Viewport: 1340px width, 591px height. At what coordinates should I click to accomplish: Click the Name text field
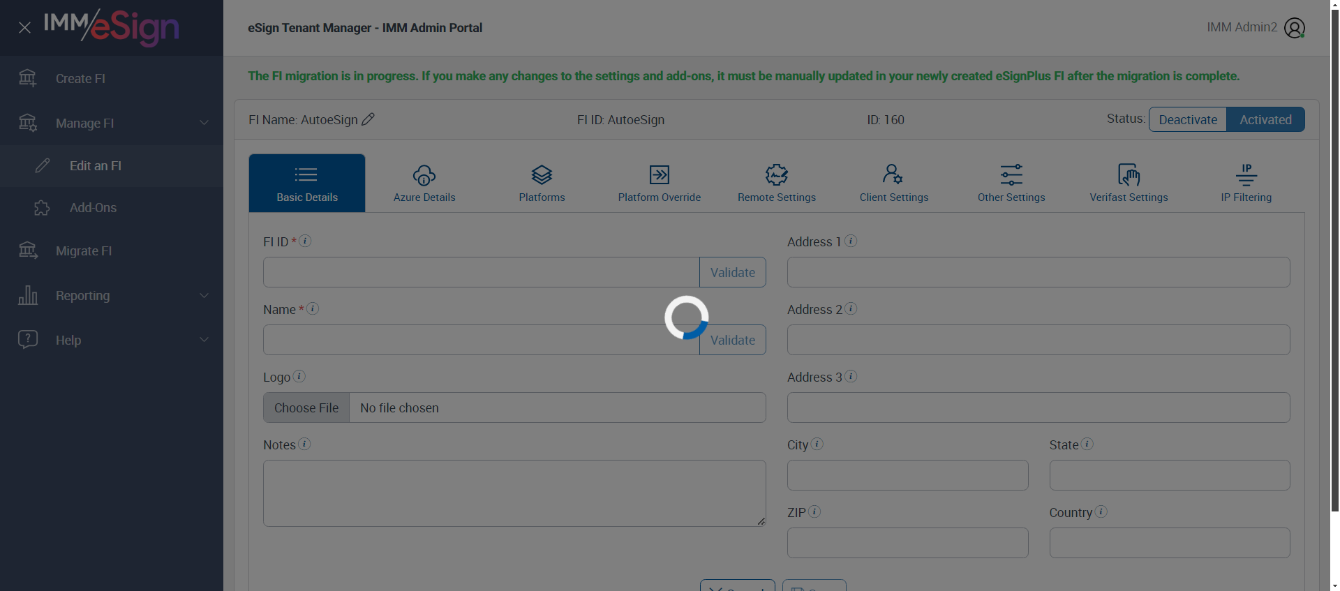tap(482, 340)
